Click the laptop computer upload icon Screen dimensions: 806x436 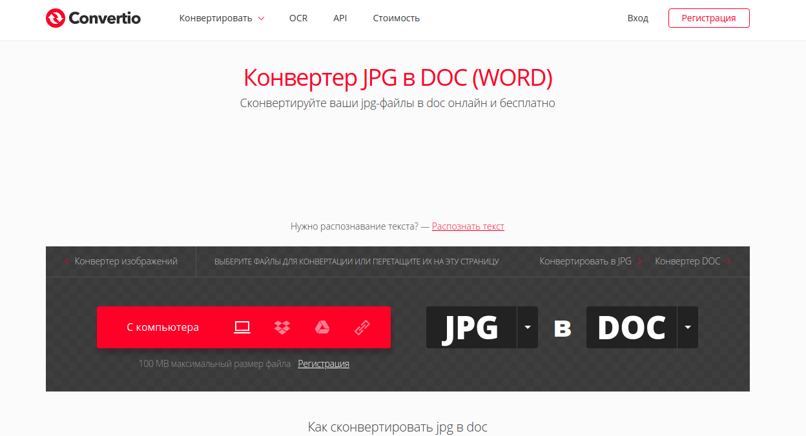pos(242,327)
